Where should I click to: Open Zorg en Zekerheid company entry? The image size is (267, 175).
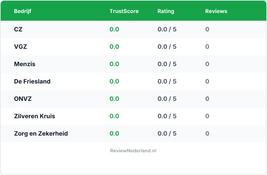click(41, 134)
